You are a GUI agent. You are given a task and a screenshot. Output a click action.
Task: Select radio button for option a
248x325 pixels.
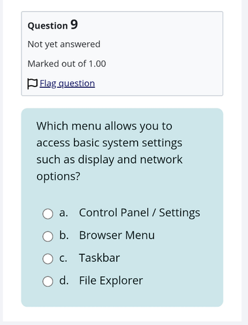(x=48, y=214)
